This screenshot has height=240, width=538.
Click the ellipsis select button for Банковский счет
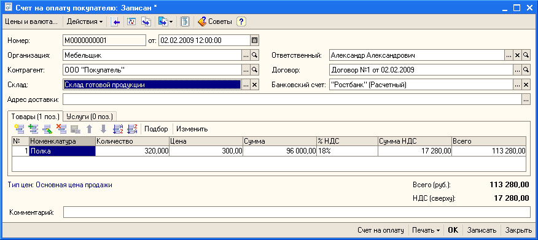pos(517,85)
